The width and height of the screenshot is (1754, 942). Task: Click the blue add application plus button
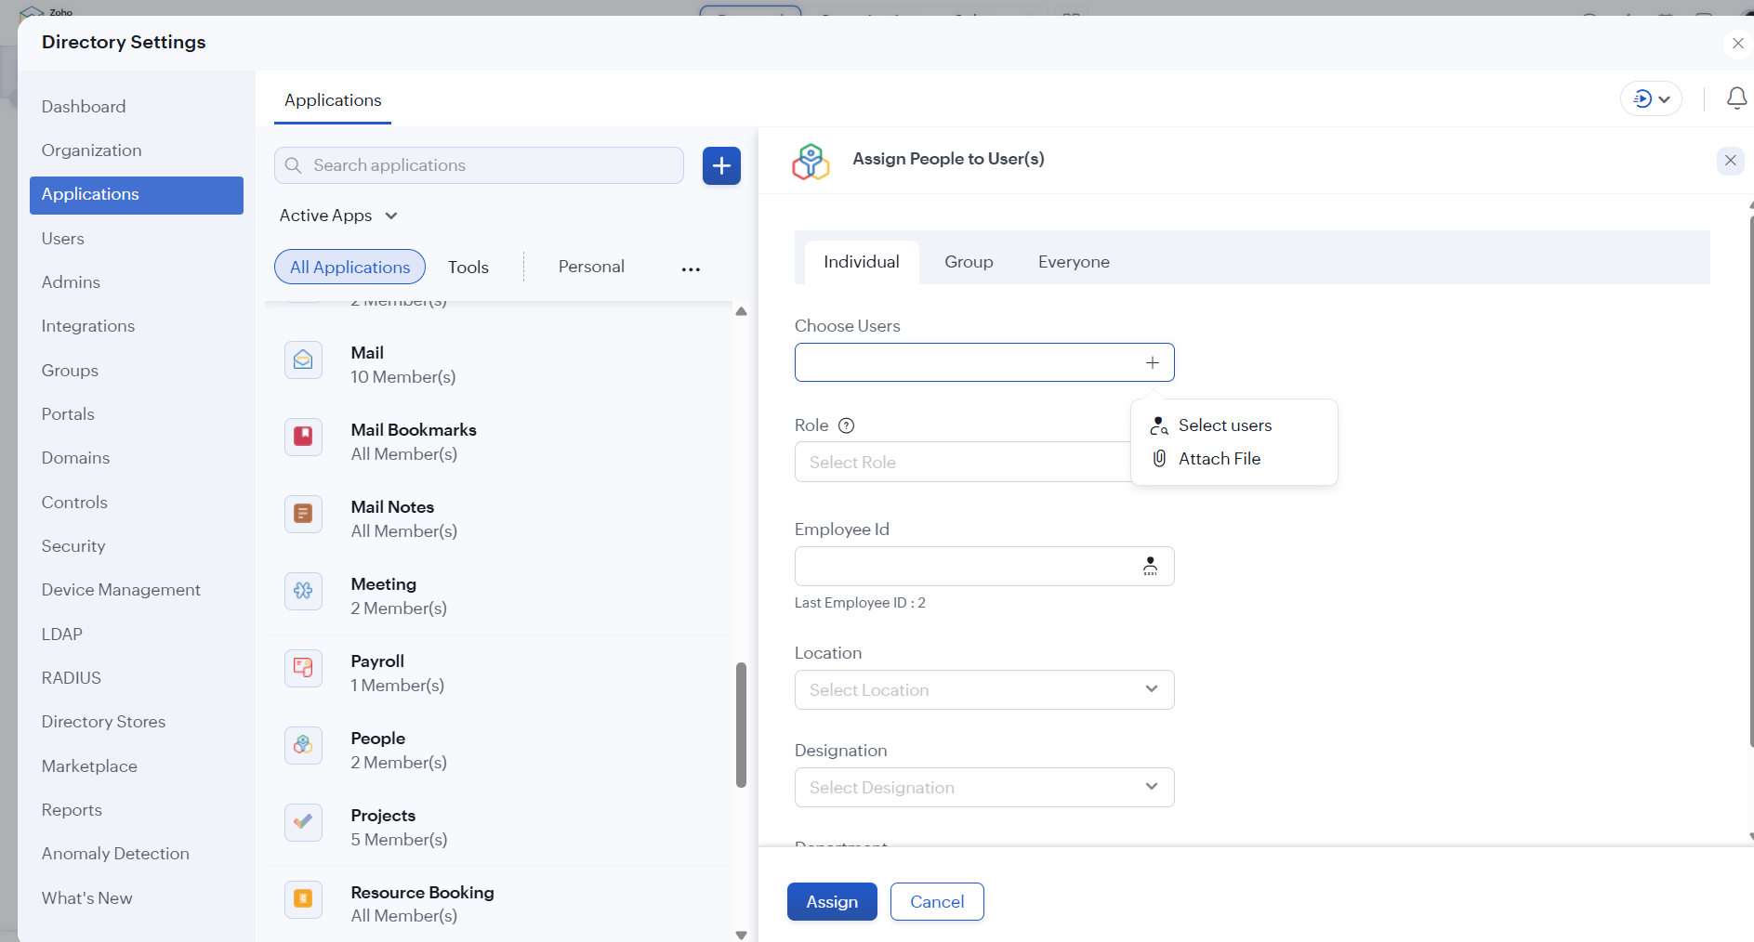pyautogui.click(x=721, y=166)
